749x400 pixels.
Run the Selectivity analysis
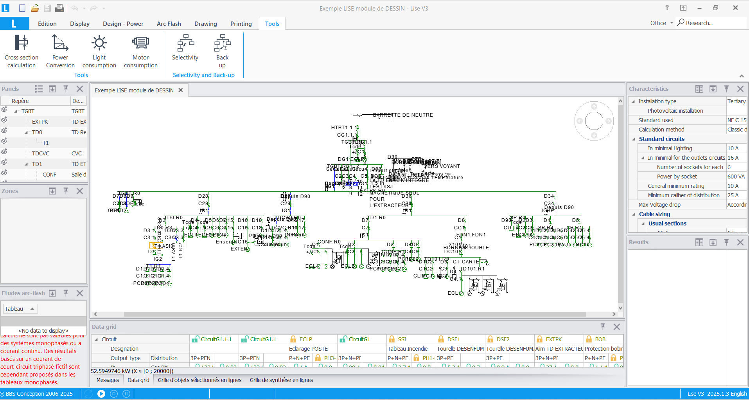[x=185, y=47]
